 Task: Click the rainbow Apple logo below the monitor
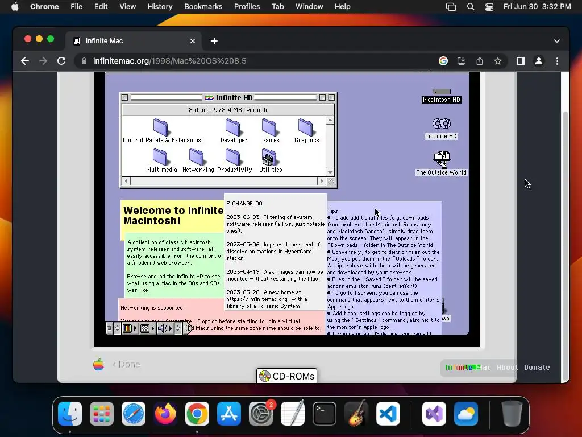point(98,364)
